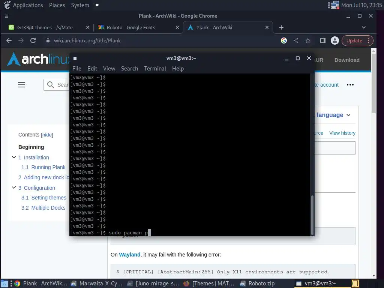Open the terminal File menu
The height and width of the screenshot is (288, 384).
click(x=76, y=69)
